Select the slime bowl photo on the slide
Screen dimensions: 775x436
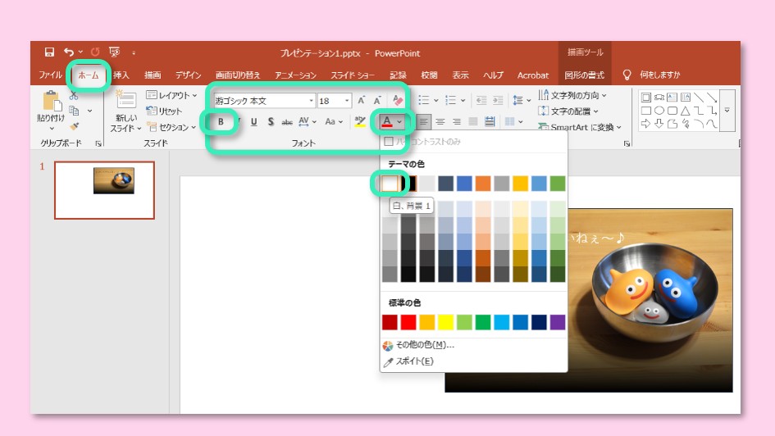coord(650,300)
